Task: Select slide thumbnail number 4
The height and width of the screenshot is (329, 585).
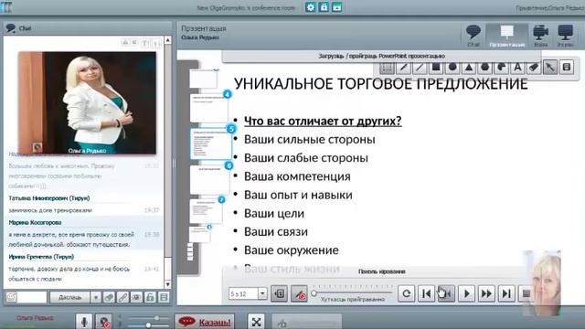Action: pyautogui.click(x=209, y=108)
